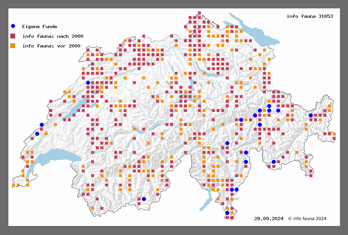
Task: Click the red square legend symbol
Action: pyautogui.click(x=13, y=36)
